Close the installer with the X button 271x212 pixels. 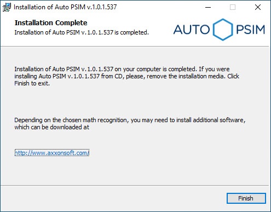(258, 7)
